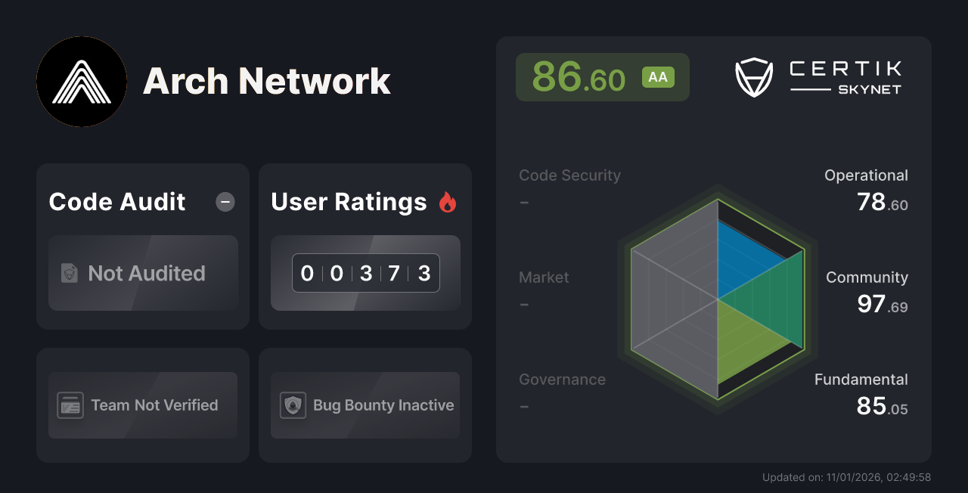Switch to the User Ratings panel
This screenshot has height=493, width=968.
(365, 202)
